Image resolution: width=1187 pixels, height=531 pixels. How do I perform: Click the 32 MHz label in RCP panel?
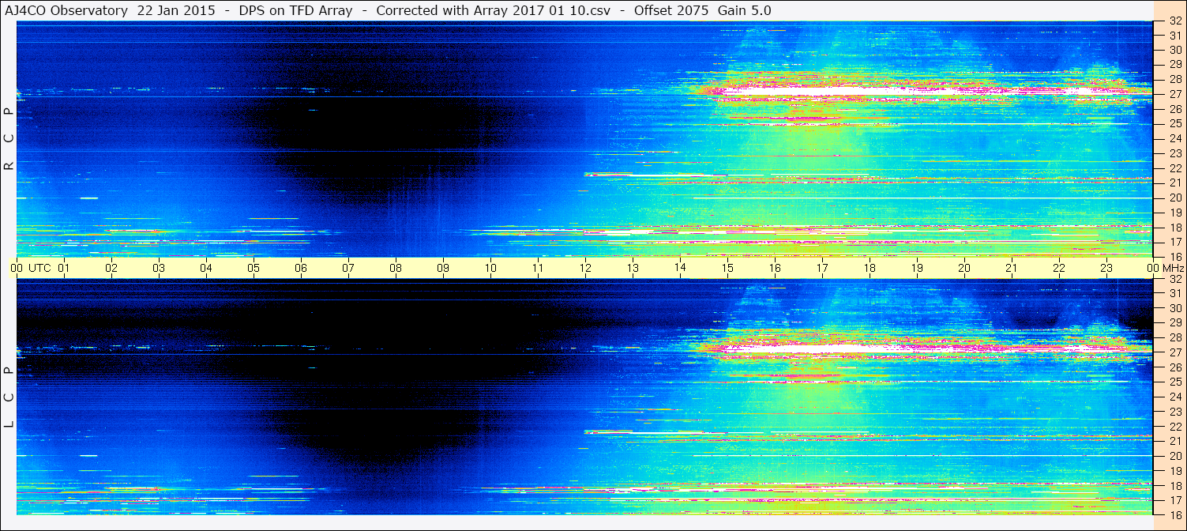coord(1175,21)
